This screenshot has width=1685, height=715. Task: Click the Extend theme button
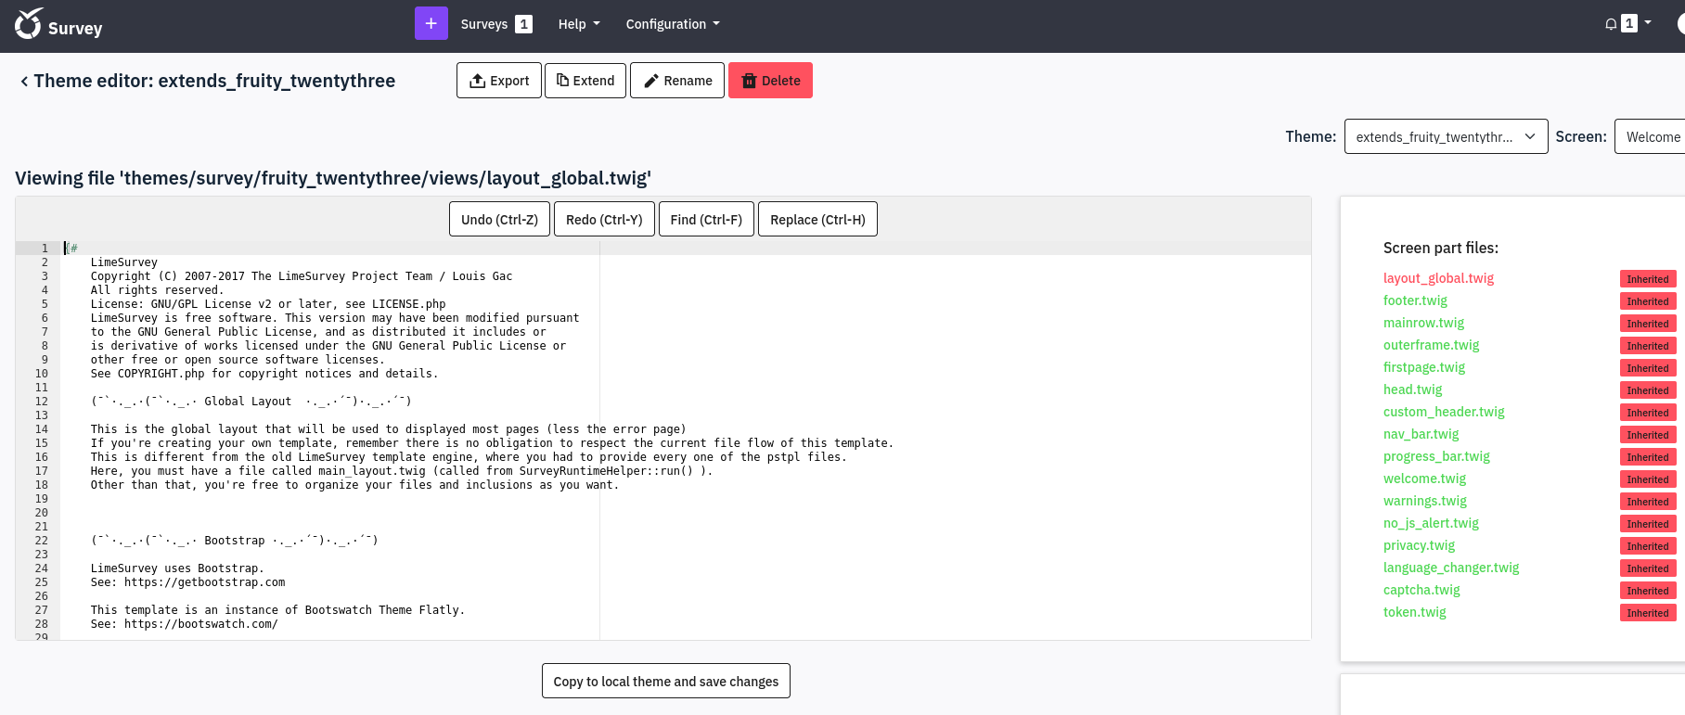[x=585, y=81]
